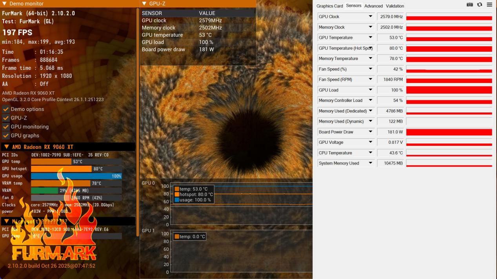
Task: Click the Memory Clock 2502.0 MHz value field
Action: tap(390, 27)
